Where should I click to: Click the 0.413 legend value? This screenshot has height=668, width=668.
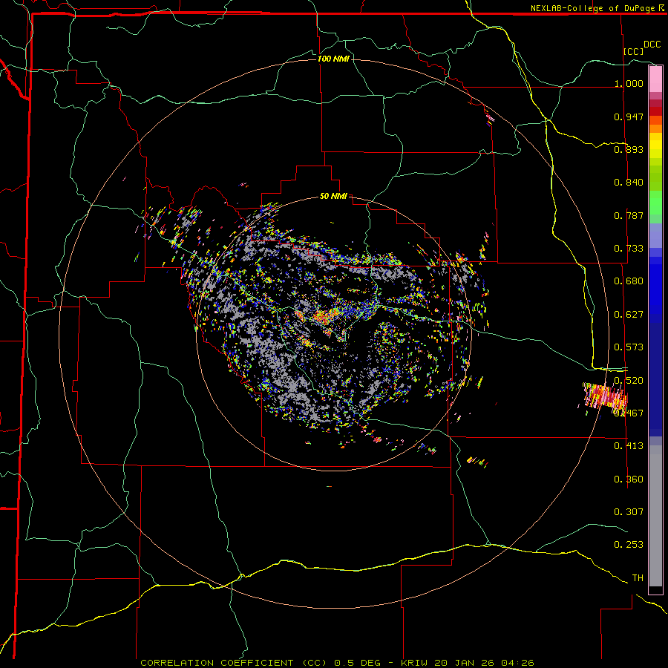(629, 446)
